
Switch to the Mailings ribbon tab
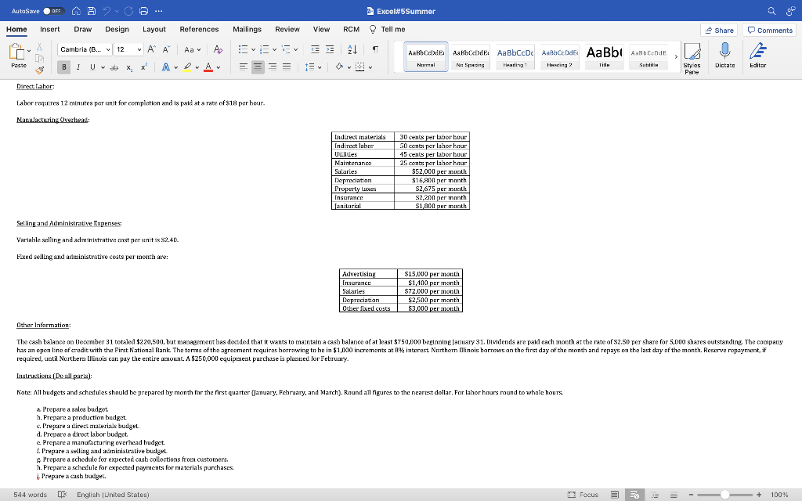pos(247,29)
